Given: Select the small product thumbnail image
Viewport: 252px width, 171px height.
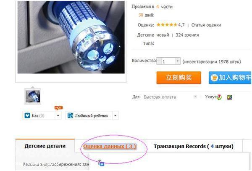Looking at the screenshot, I should [33, 96].
